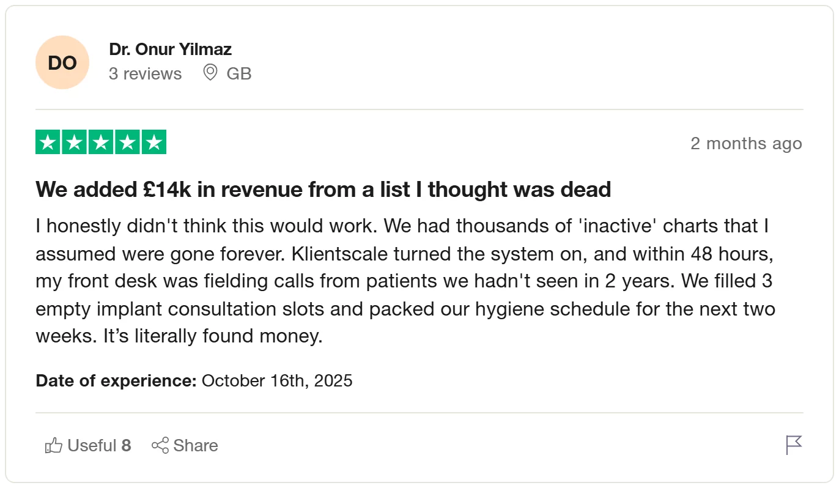Screen dimensions: 839x488
Task: Click the Share network icon
Action: tap(160, 445)
